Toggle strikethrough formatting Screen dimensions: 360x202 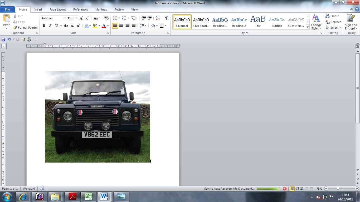click(x=66, y=26)
